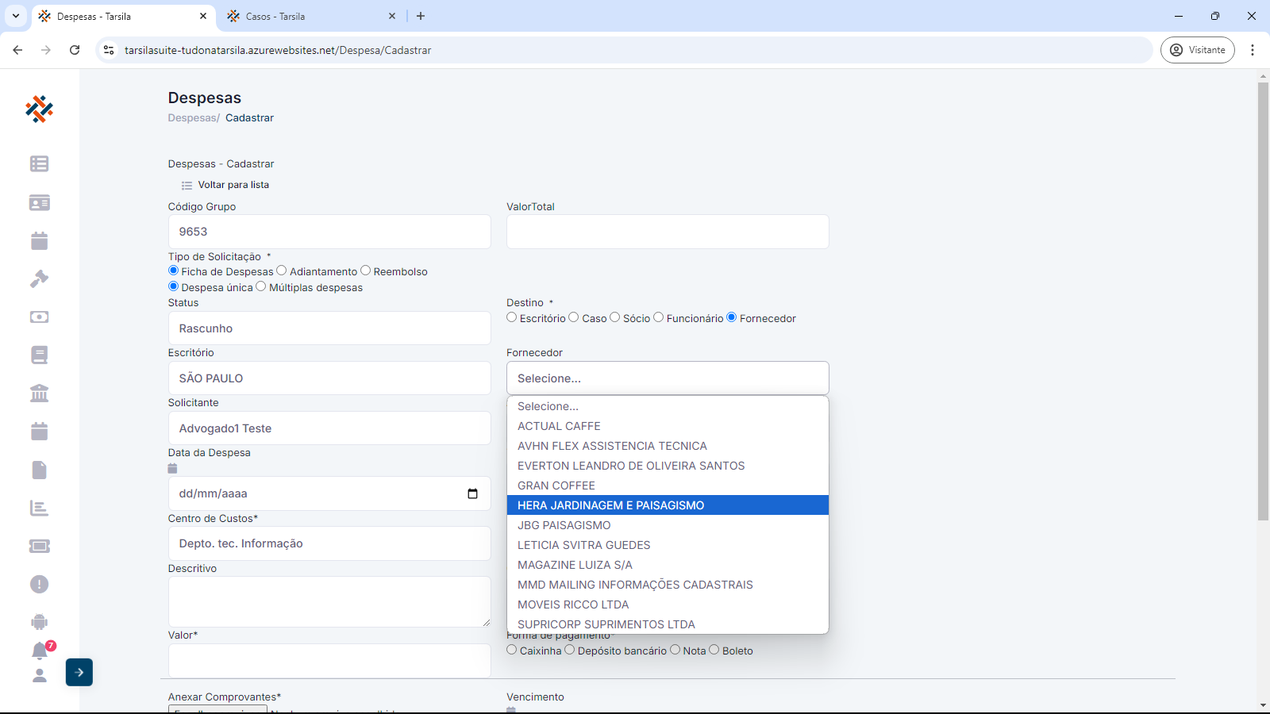This screenshot has width=1270, height=714.
Task: Click the bar chart sidebar icon
Action: pyautogui.click(x=39, y=508)
